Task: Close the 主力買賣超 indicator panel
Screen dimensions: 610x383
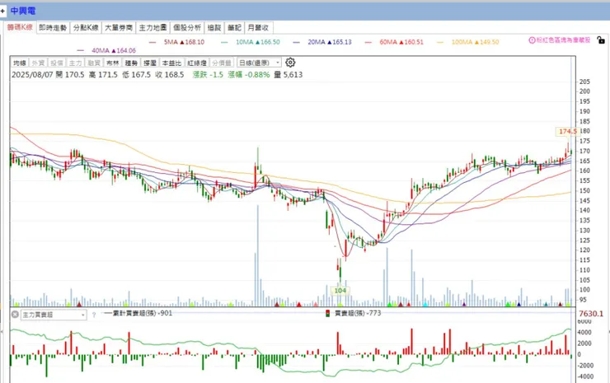Action: coord(15,314)
